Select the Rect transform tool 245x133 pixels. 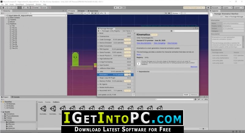coord(20,7)
